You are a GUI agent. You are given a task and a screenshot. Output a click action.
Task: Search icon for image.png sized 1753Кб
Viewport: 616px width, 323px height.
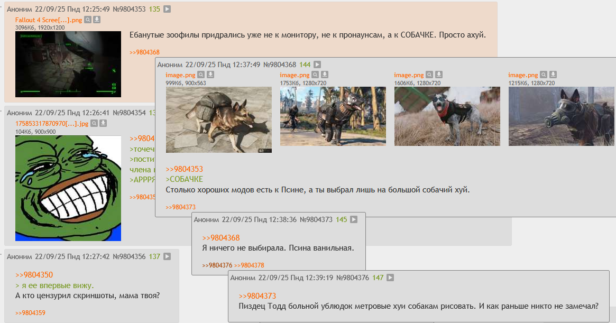click(x=315, y=75)
